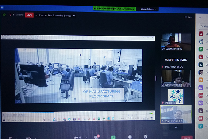
Task: Open the Participants panel showing 13
Action: coord(77,137)
